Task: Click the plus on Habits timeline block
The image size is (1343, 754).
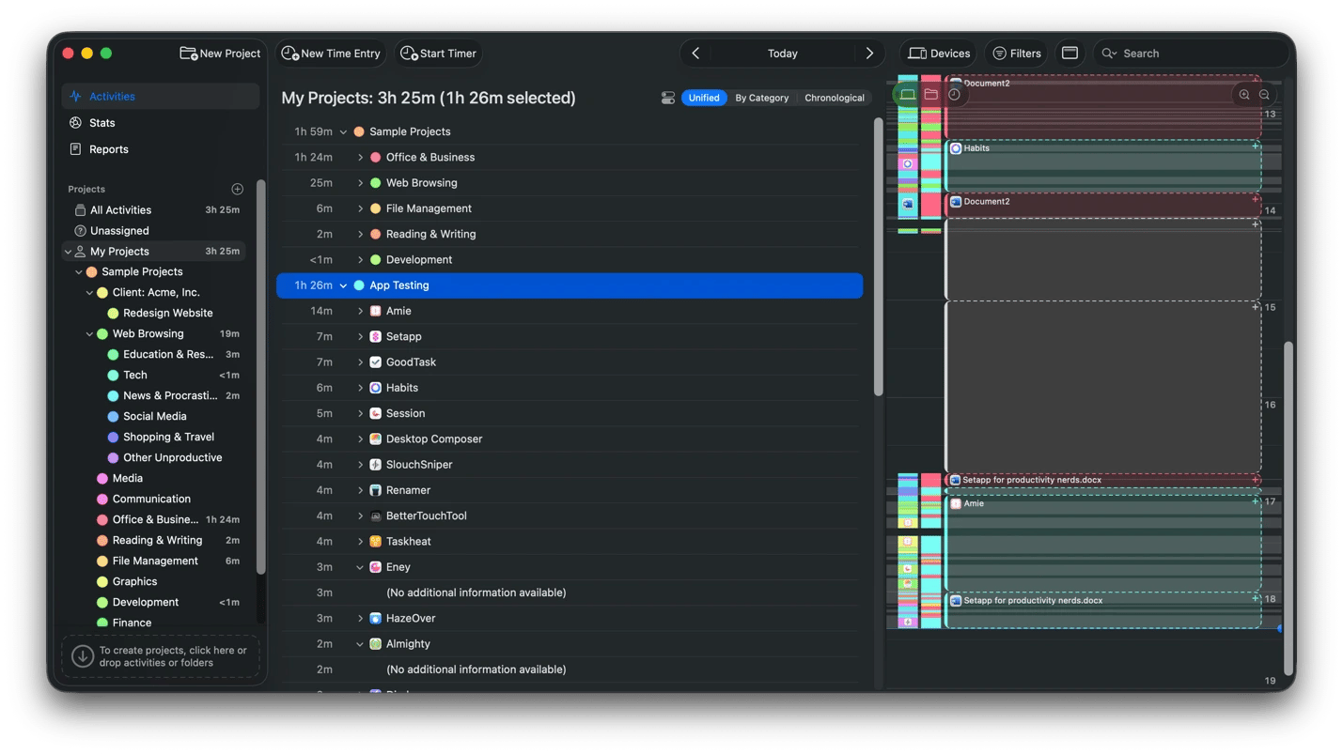Action: (x=1255, y=146)
